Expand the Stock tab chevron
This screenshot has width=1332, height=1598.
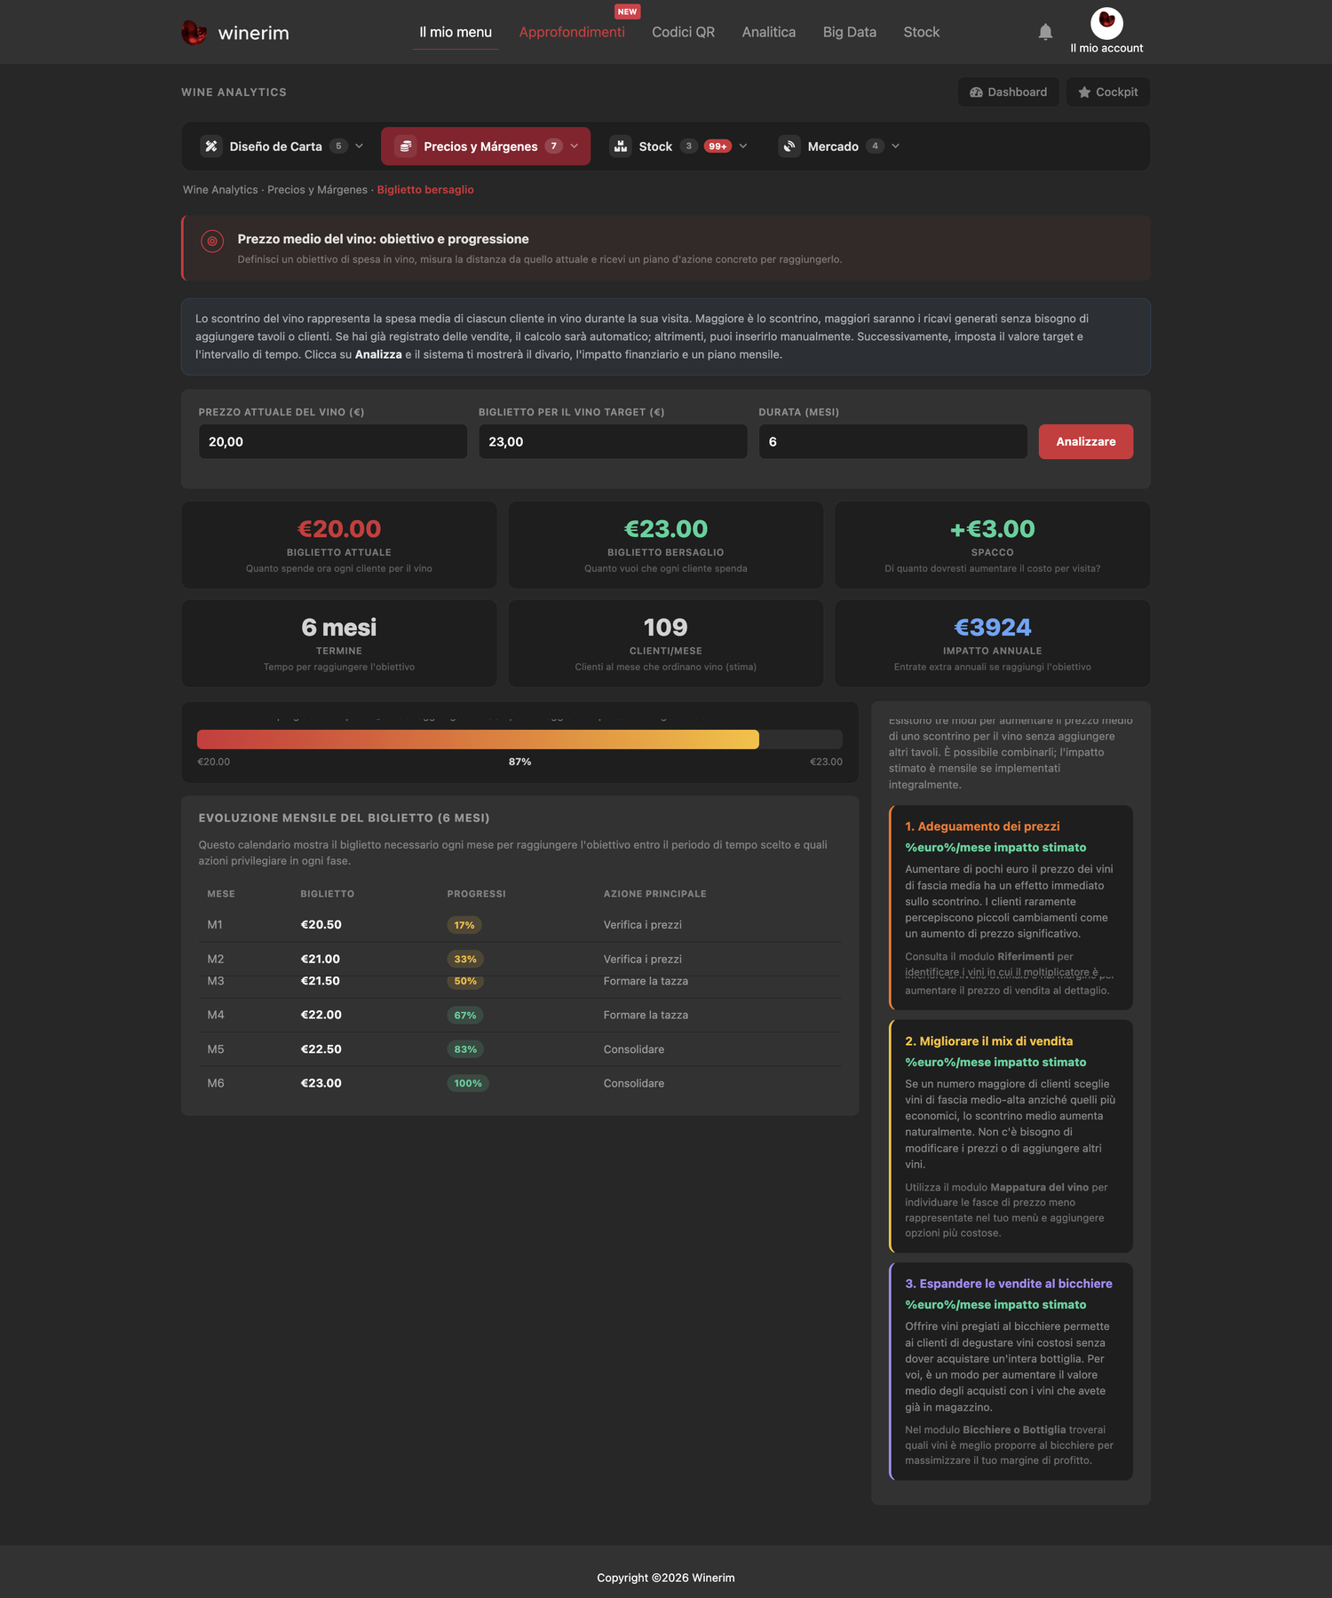point(743,146)
